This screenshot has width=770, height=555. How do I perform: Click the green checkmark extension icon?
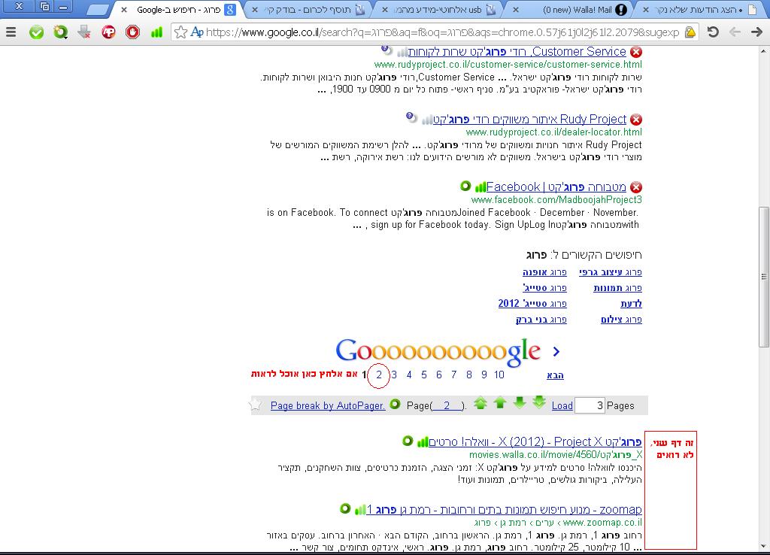coord(36,32)
